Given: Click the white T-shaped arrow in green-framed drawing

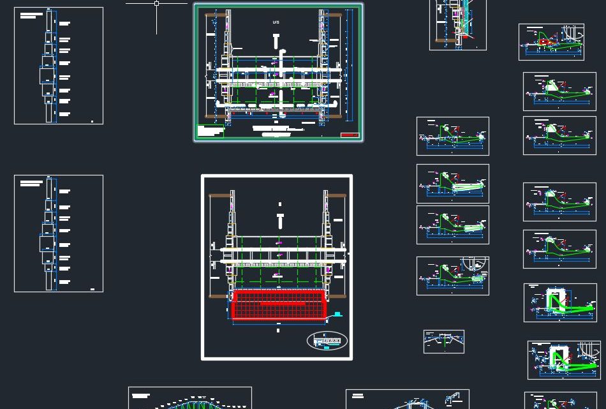Looking at the screenshot, I should [x=276, y=41].
